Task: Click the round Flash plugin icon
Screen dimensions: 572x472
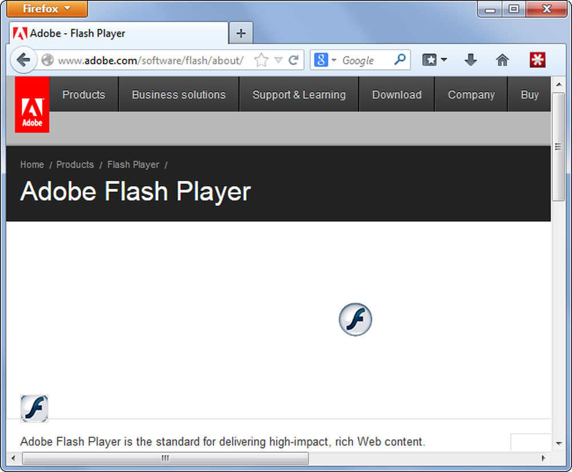Action: [355, 319]
